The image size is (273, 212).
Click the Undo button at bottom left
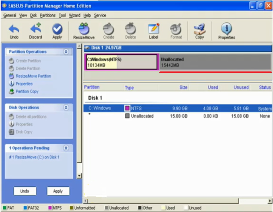point(25,191)
